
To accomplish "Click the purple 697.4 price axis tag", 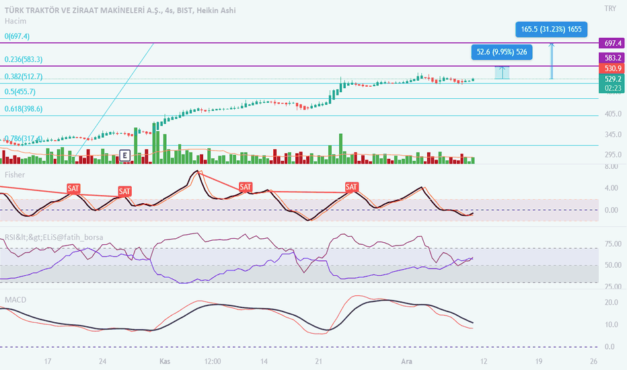I will (x=611, y=43).
